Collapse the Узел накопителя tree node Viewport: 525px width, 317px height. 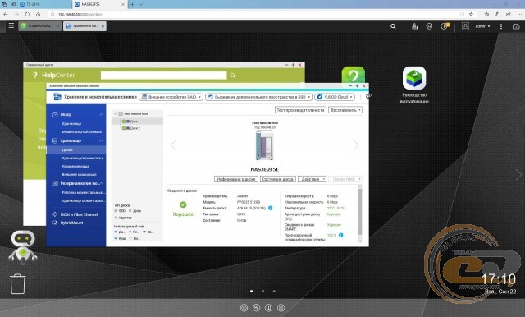[116, 113]
